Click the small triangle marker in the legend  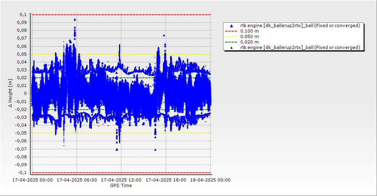(x=232, y=47)
